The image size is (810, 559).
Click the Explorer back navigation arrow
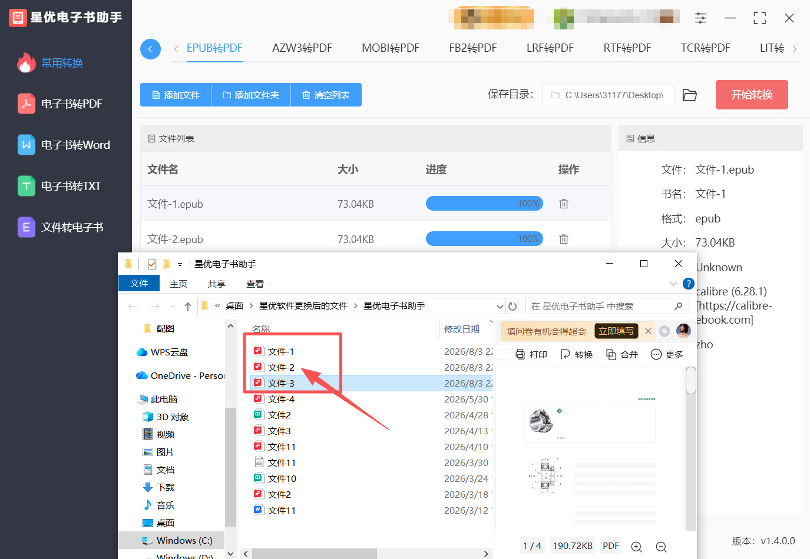click(x=133, y=306)
